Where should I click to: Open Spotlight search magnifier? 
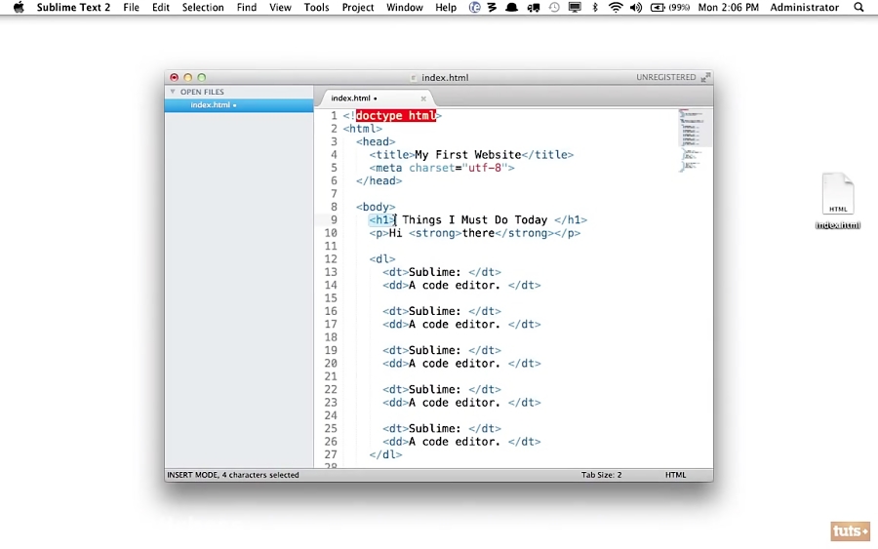[858, 7]
